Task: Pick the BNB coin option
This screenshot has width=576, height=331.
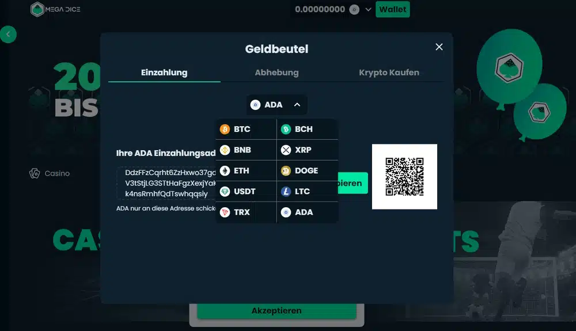Action: click(246, 150)
